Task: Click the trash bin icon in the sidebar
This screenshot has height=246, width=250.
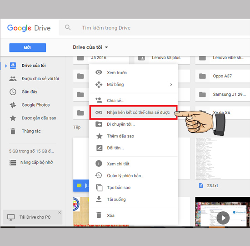Action: tap(13, 131)
